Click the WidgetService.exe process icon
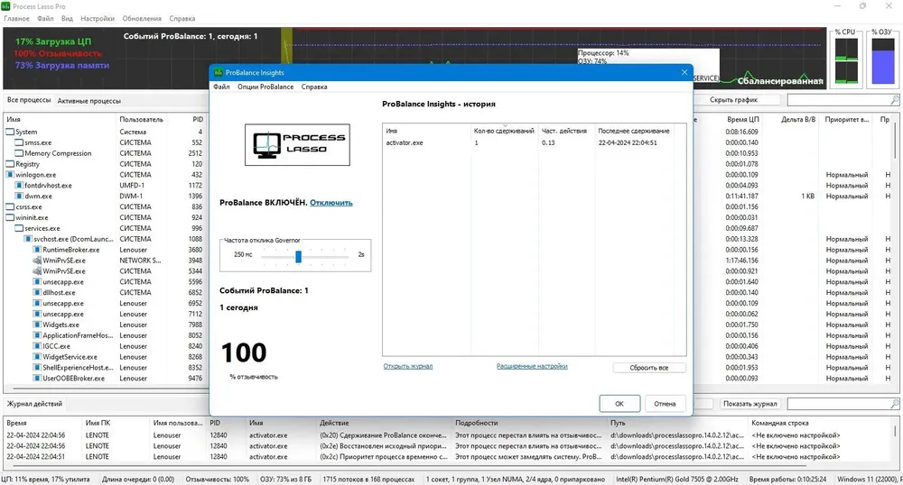903x485 pixels. pyautogui.click(x=37, y=357)
